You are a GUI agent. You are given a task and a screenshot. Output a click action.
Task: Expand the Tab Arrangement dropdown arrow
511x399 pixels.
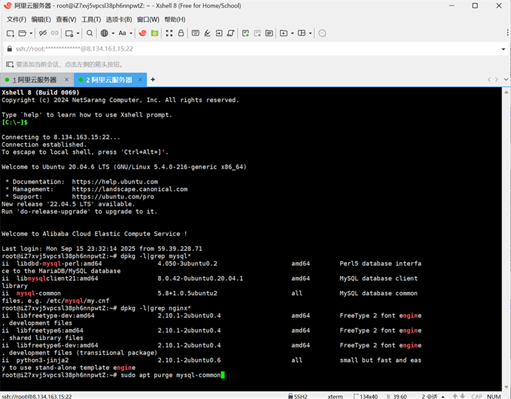310,34
